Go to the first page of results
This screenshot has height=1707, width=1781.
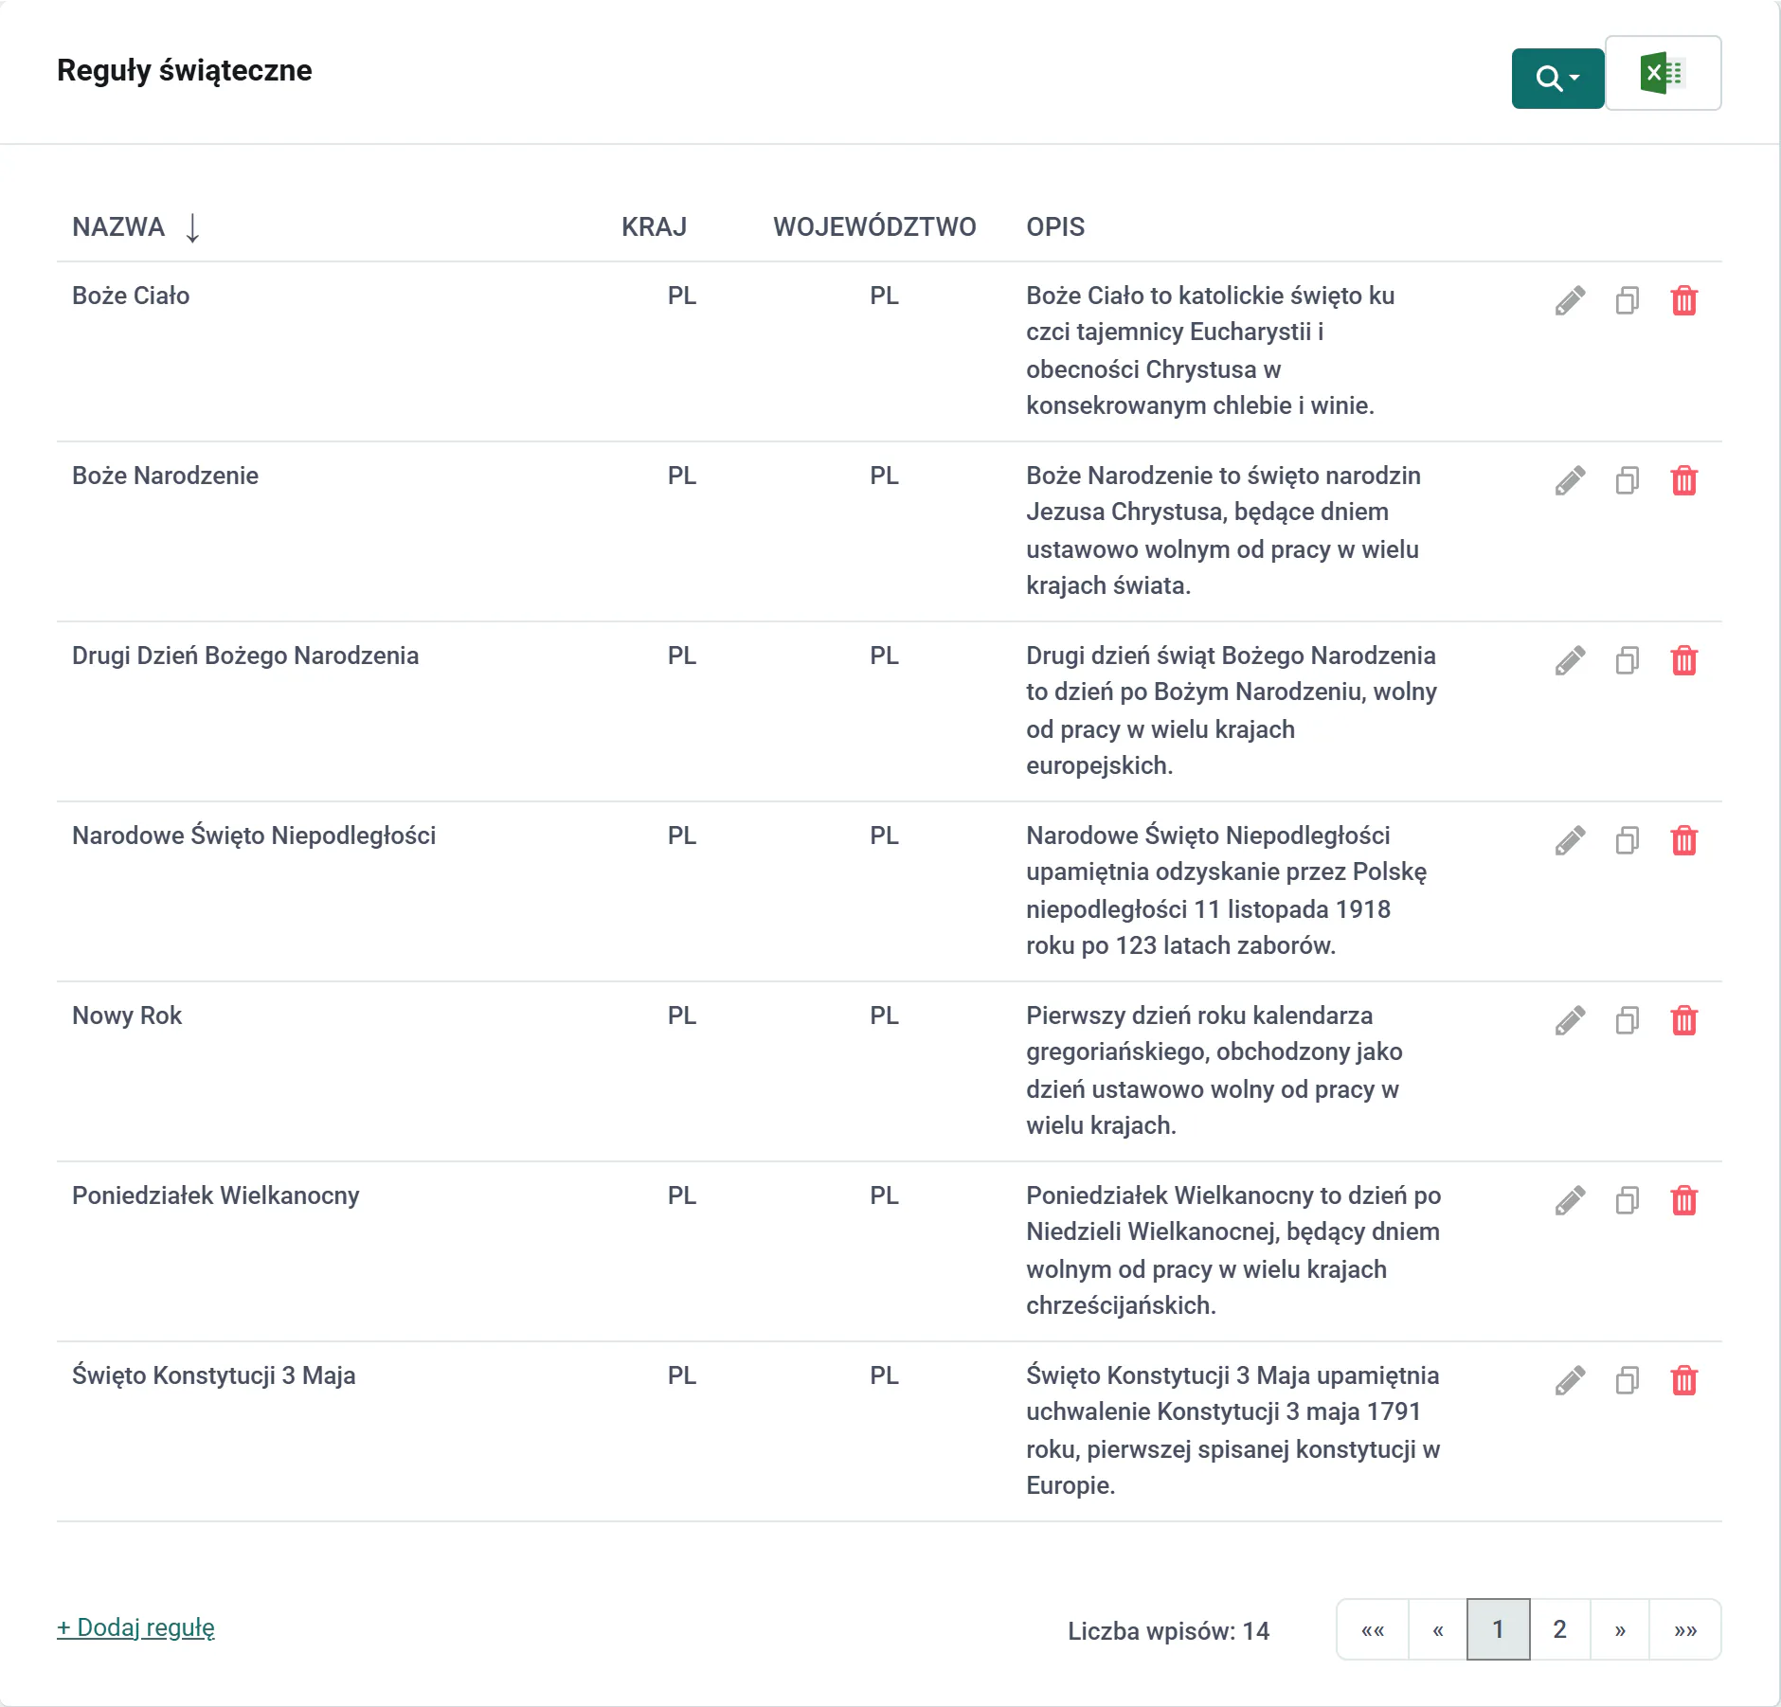point(1373,1629)
